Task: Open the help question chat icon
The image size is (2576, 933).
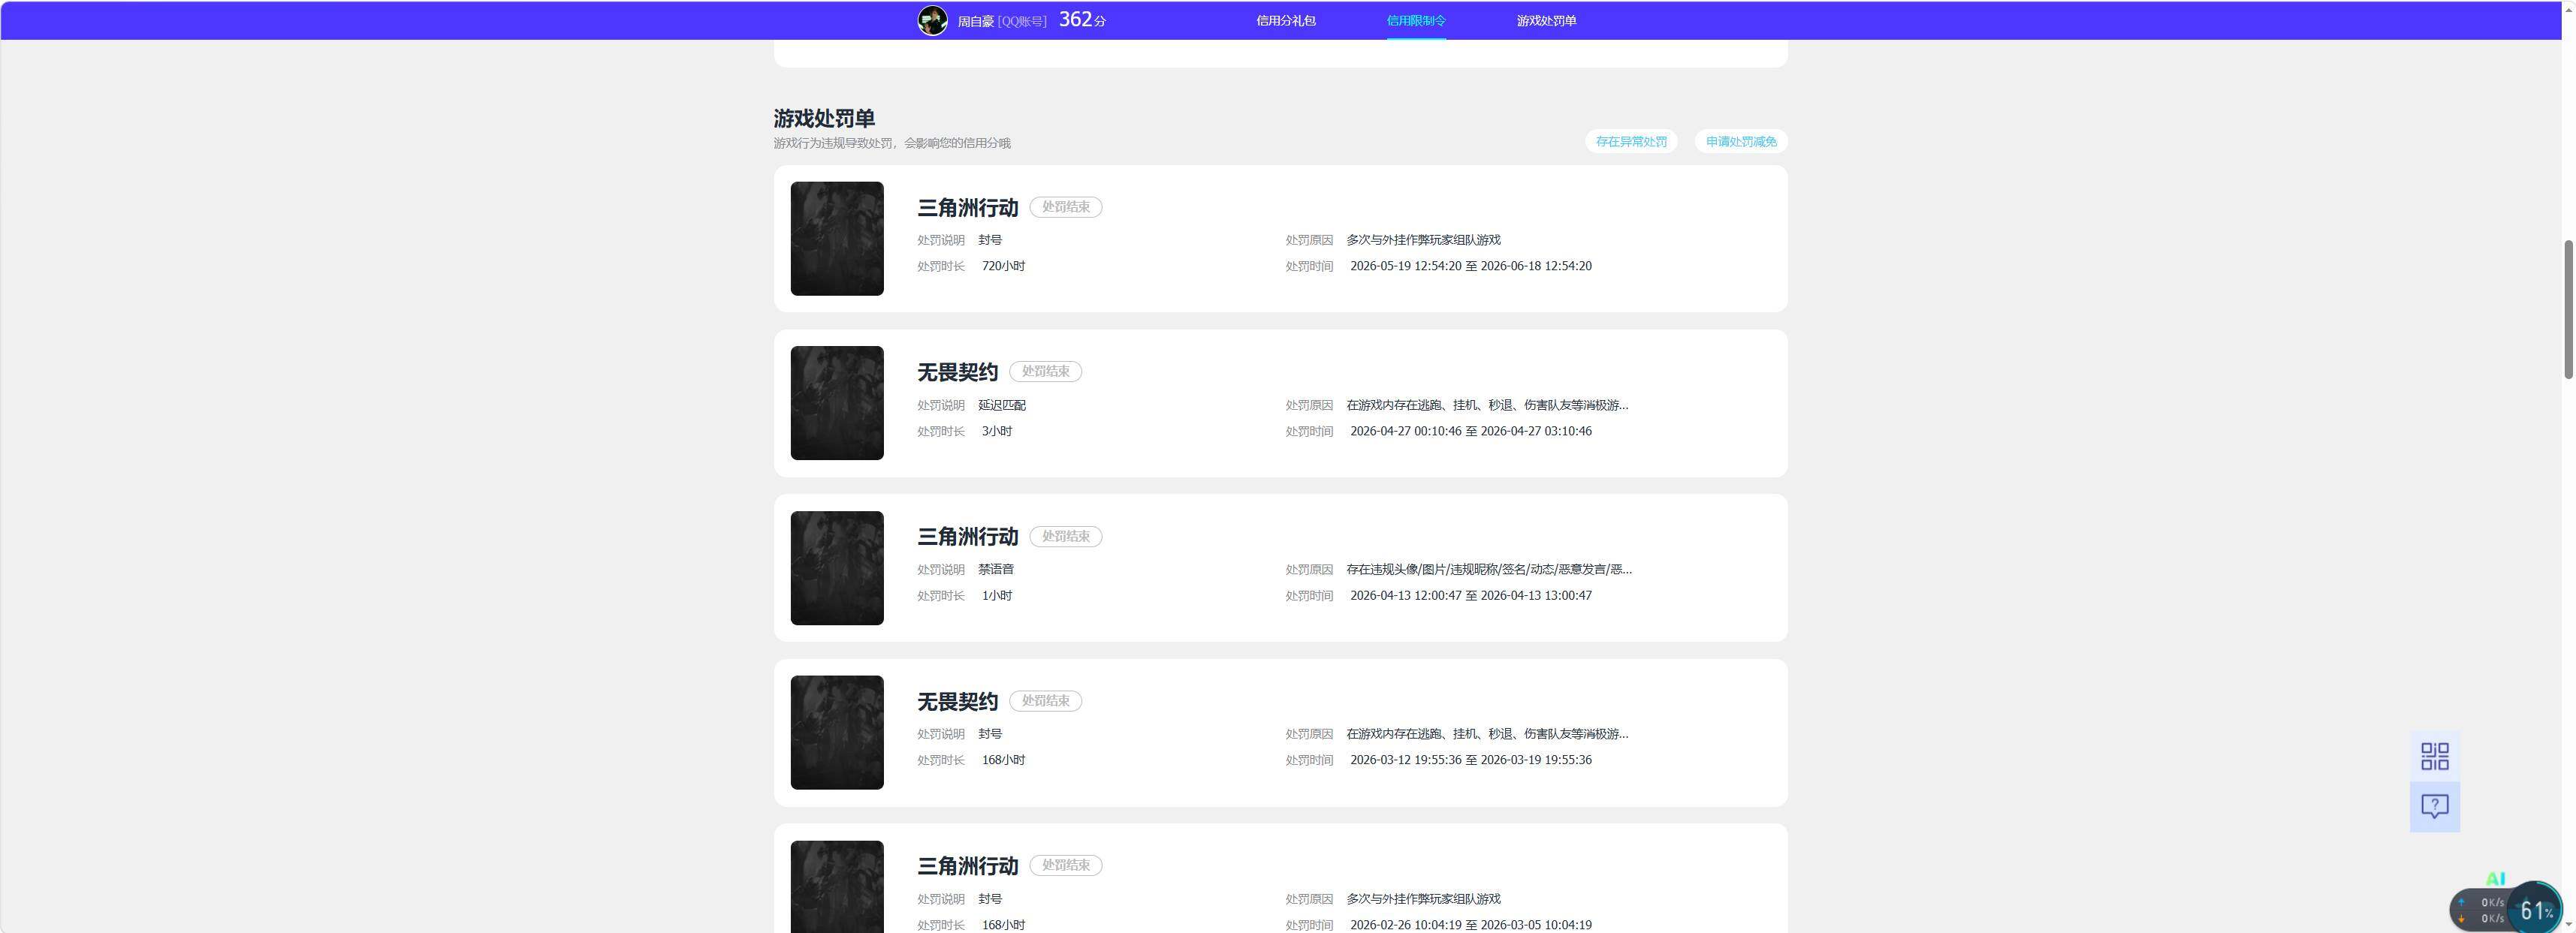Action: (2434, 806)
